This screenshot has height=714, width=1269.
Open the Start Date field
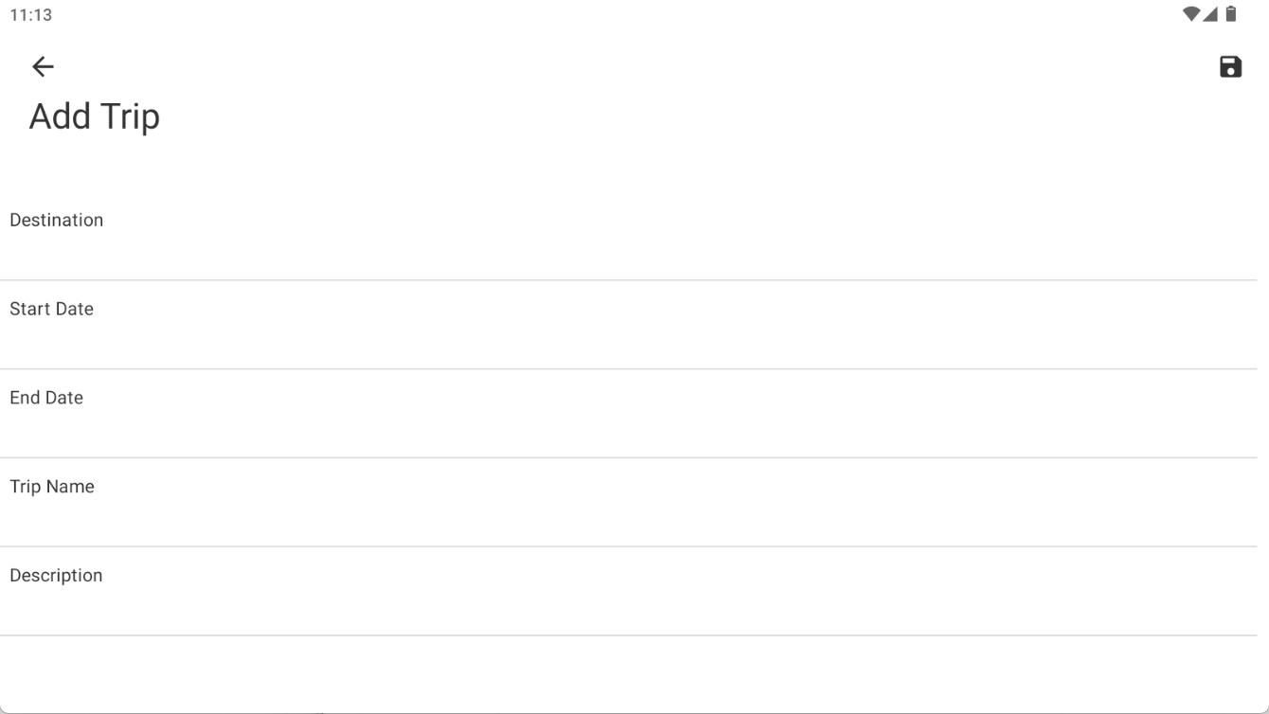pos(629,325)
